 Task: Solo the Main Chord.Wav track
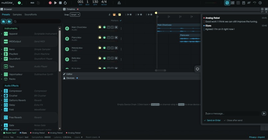tap(112, 27)
